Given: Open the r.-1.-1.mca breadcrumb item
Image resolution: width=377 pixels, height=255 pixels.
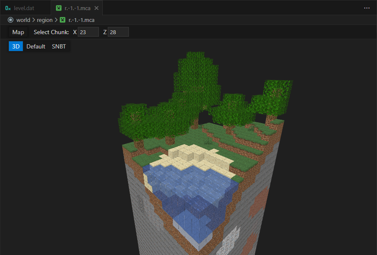Looking at the screenshot, I should (82, 20).
